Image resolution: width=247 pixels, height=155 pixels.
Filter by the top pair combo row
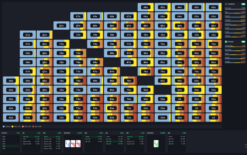tap(235, 16)
